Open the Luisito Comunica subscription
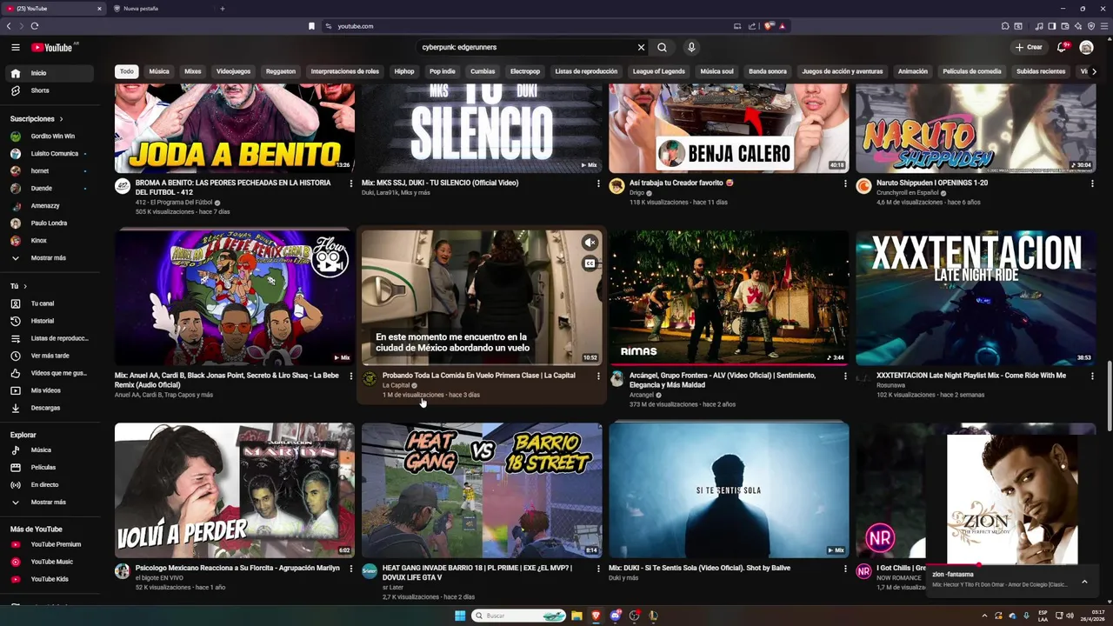This screenshot has width=1113, height=626. (49, 154)
